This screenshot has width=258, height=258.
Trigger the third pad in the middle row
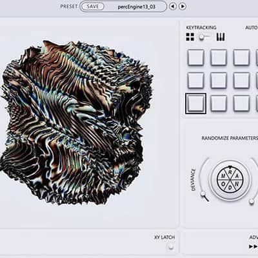tap(241, 81)
